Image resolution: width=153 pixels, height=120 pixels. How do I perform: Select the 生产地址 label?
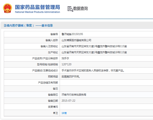coord(53,52)
